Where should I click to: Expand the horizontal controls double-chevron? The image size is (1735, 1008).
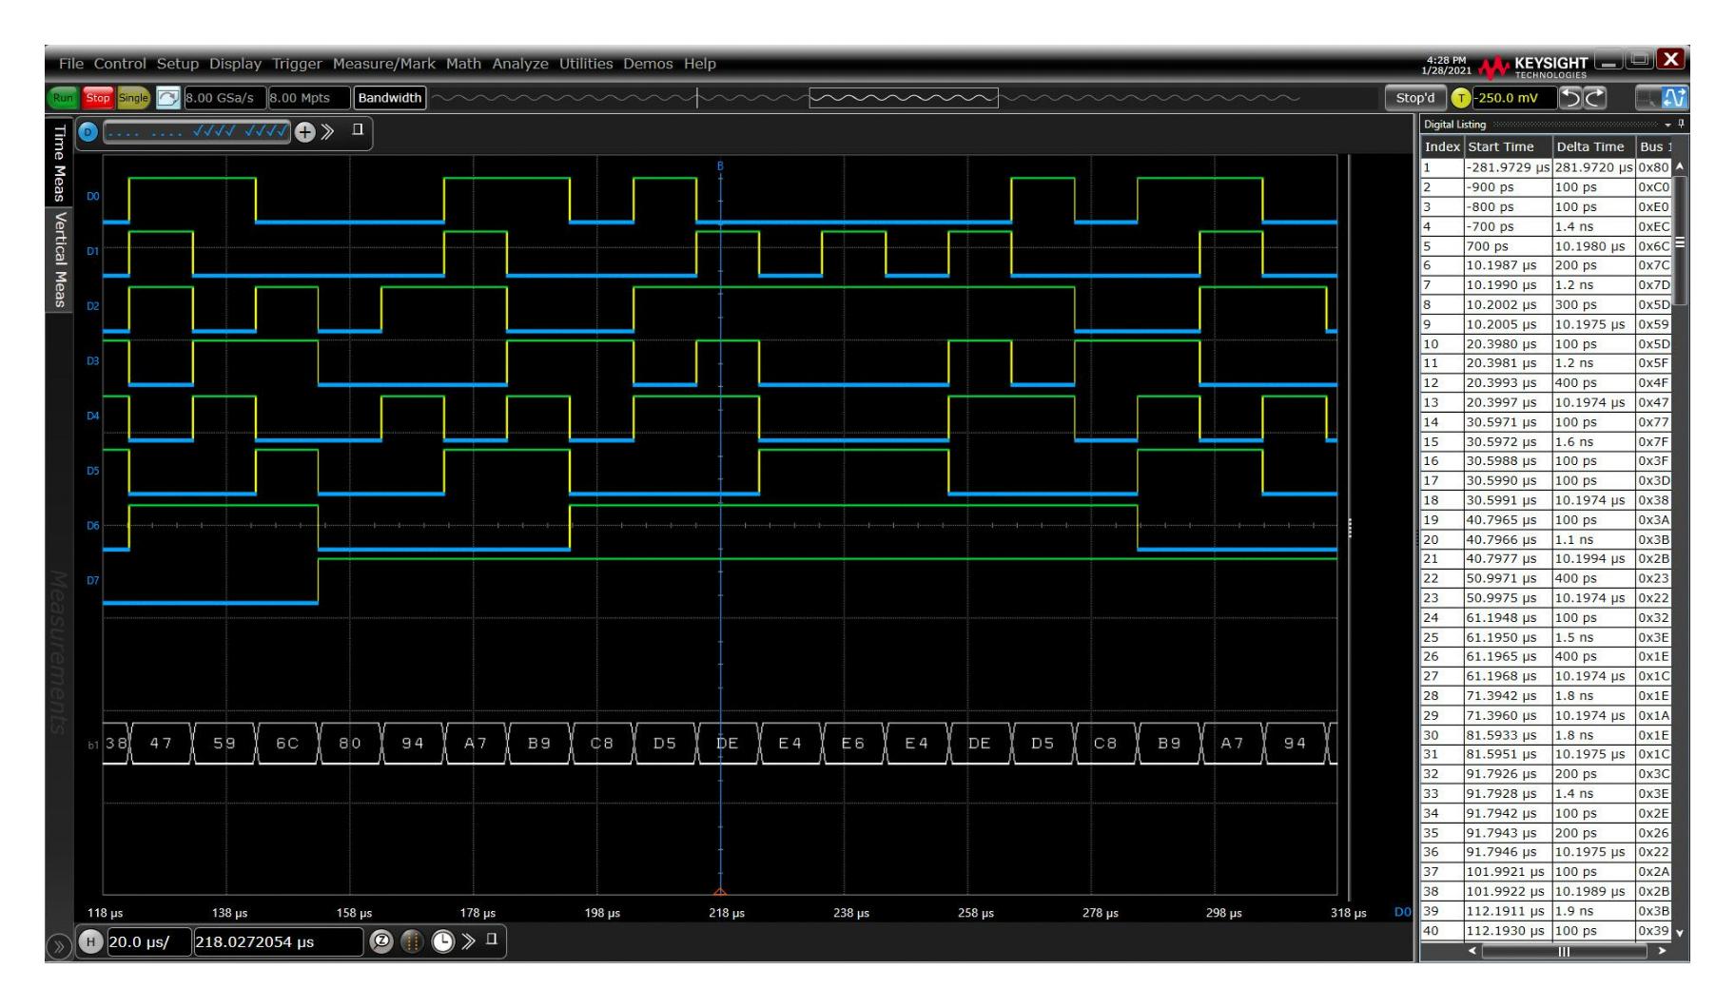coord(469,941)
